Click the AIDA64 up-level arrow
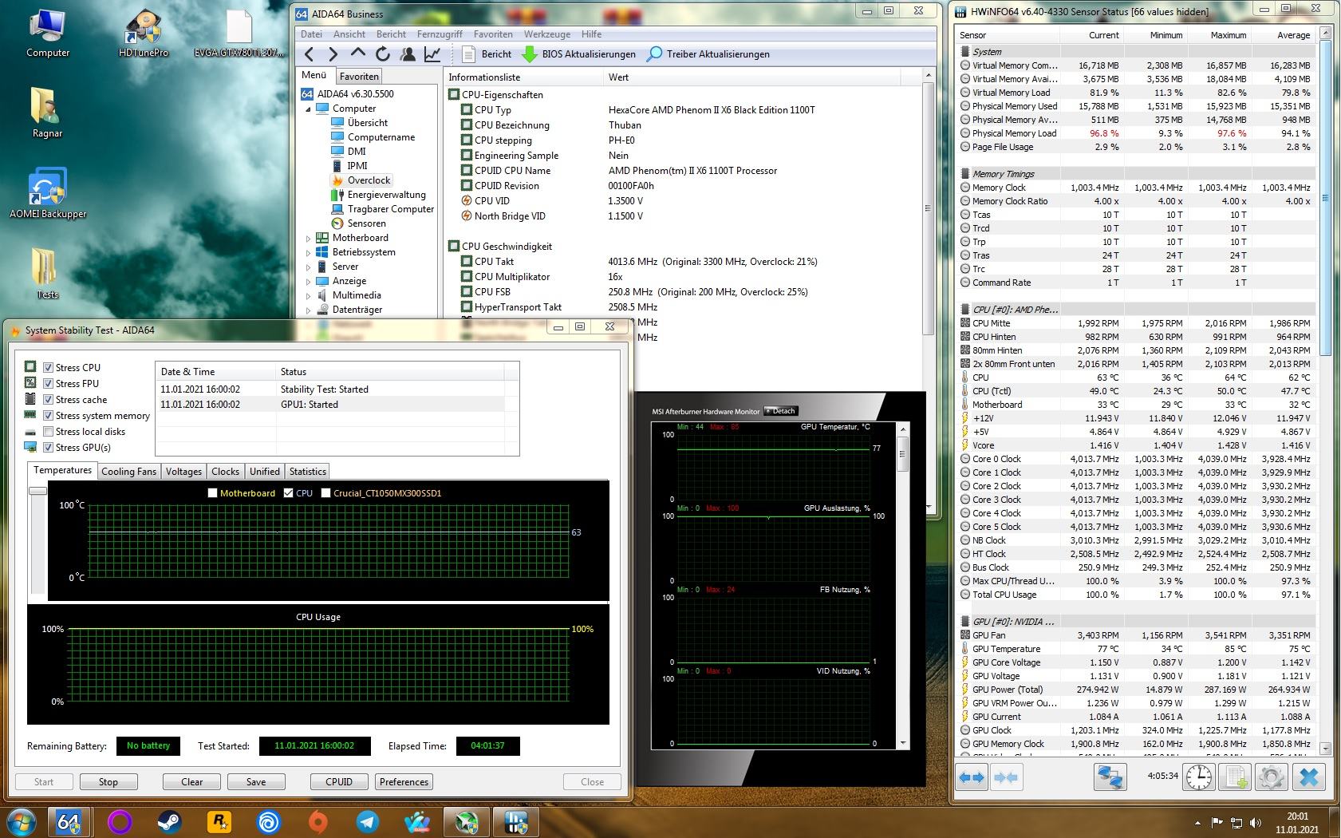 358,53
